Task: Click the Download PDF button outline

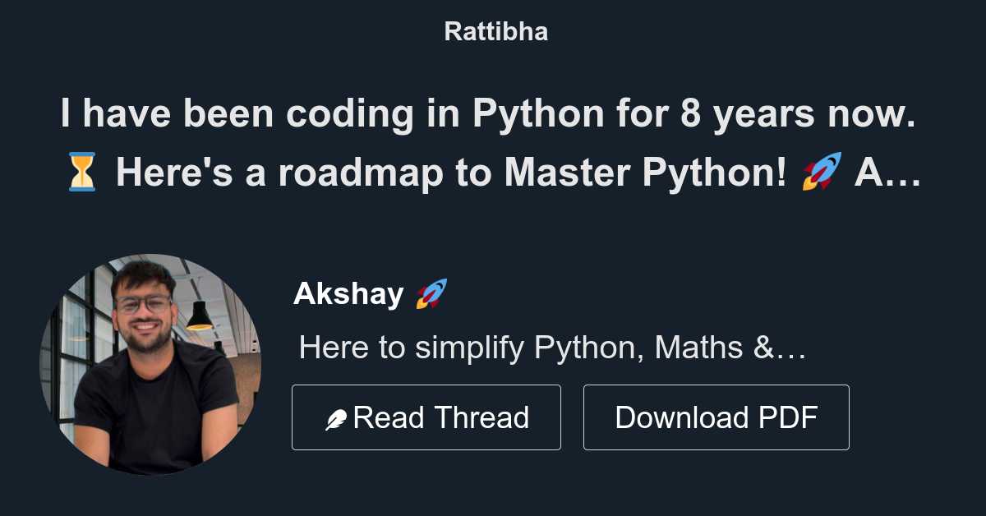Action: pos(716,417)
